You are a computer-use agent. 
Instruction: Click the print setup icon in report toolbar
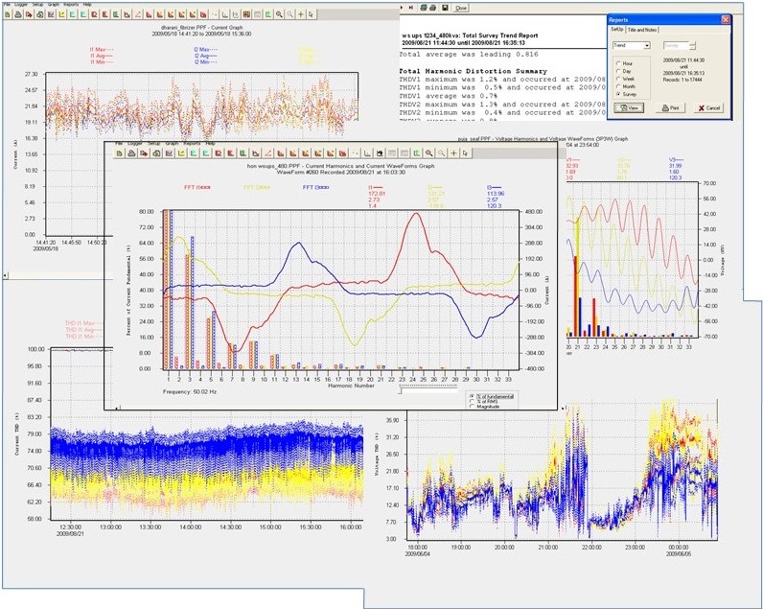pos(424,8)
